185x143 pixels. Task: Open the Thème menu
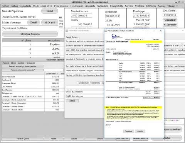pos(171,6)
